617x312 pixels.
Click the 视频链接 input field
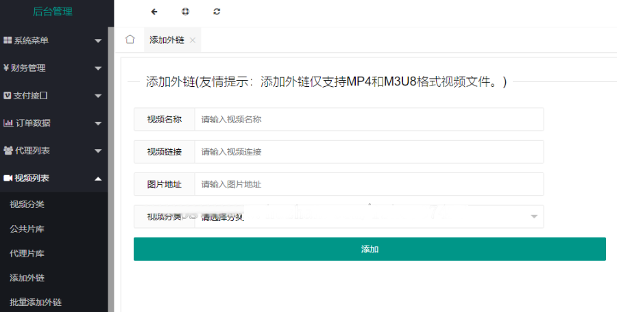(368, 152)
